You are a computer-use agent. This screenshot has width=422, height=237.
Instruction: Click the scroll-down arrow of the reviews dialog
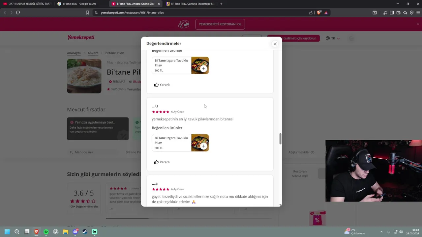tap(281, 205)
